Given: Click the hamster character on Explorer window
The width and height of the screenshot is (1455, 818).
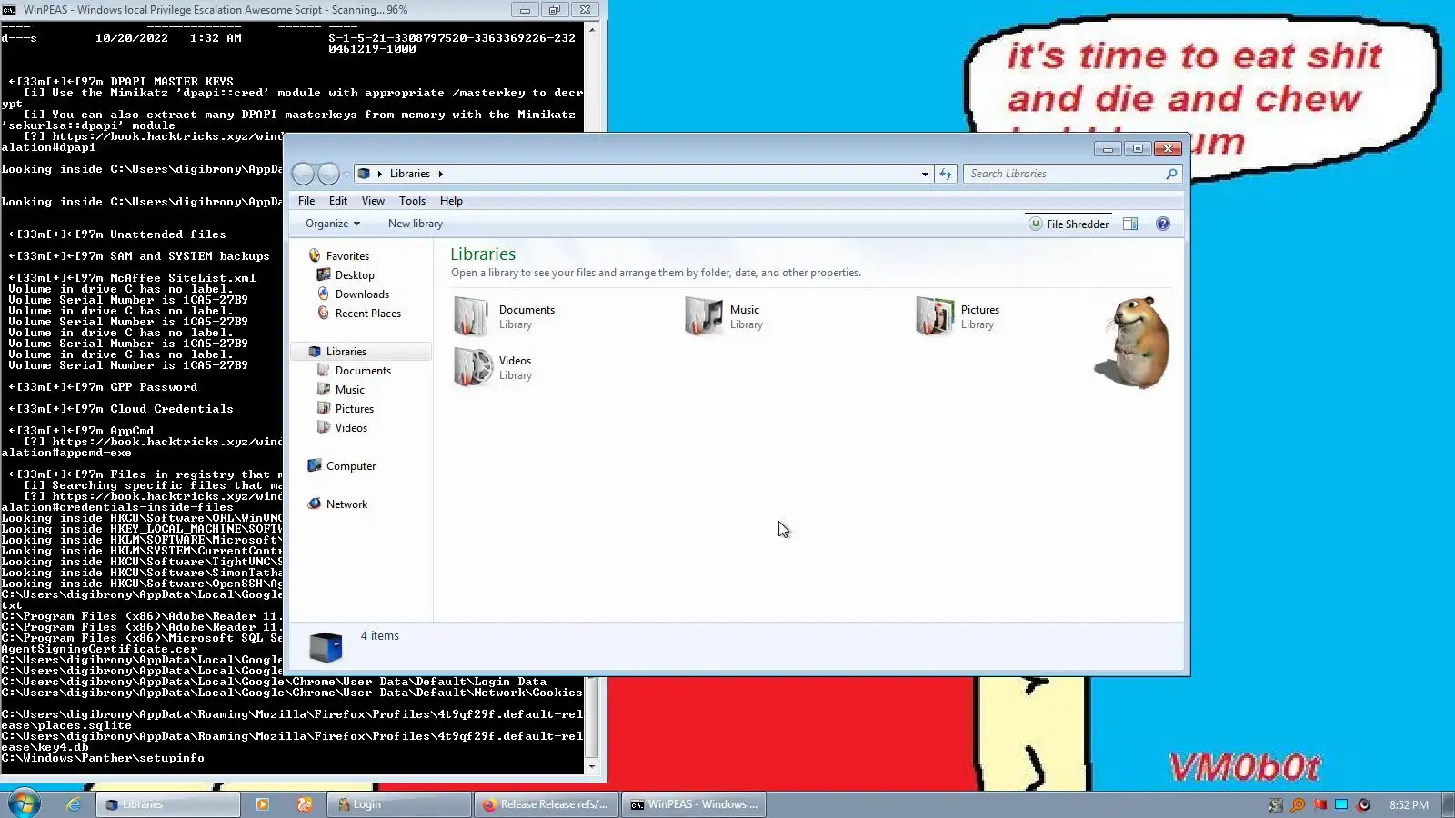Looking at the screenshot, I should [x=1133, y=343].
